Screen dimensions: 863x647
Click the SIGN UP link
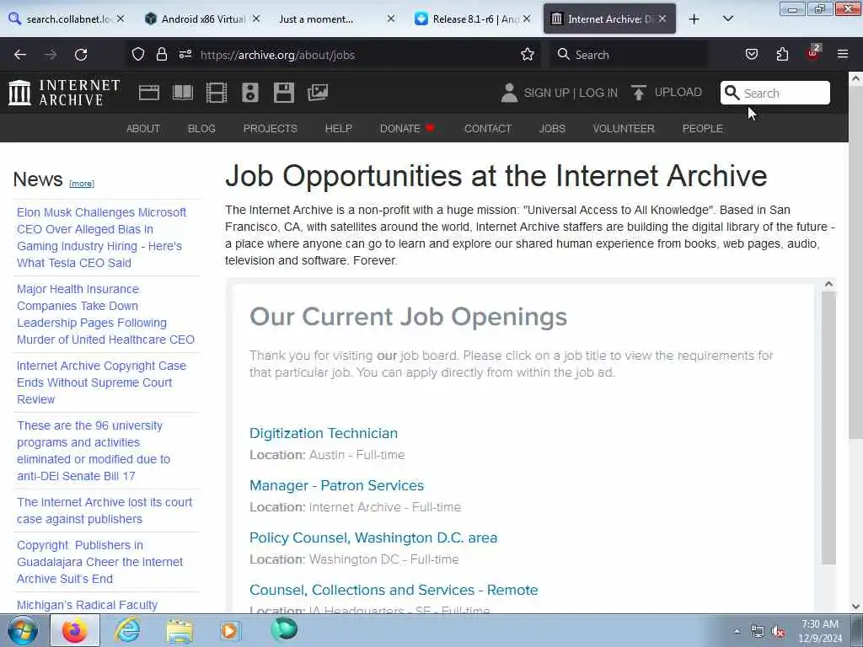(546, 93)
